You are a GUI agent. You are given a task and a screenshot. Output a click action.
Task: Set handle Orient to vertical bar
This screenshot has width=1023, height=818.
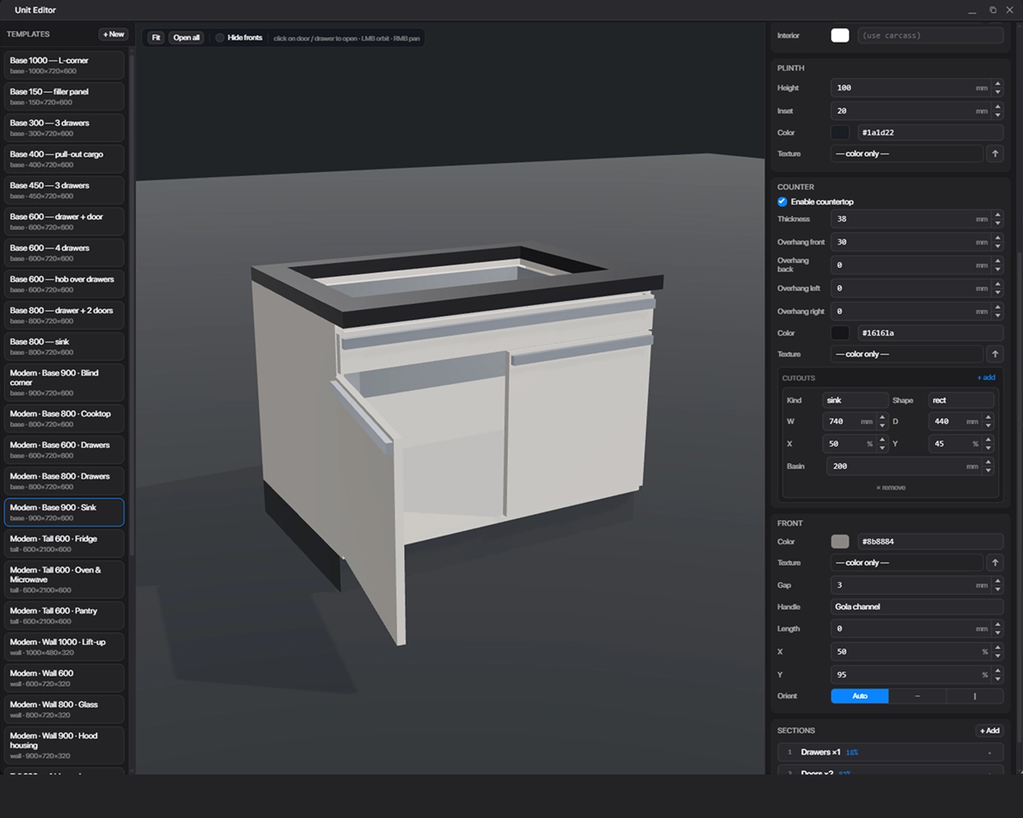(974, 696)
